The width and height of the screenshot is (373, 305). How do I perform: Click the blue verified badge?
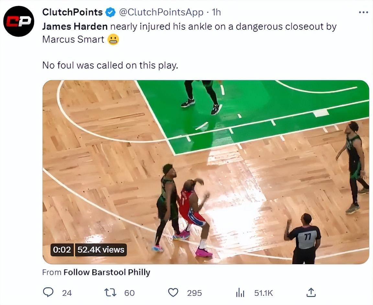tap(110, 12)
